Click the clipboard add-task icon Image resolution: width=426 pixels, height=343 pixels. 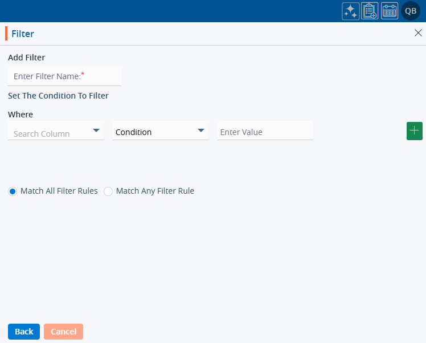coord(370,11)
